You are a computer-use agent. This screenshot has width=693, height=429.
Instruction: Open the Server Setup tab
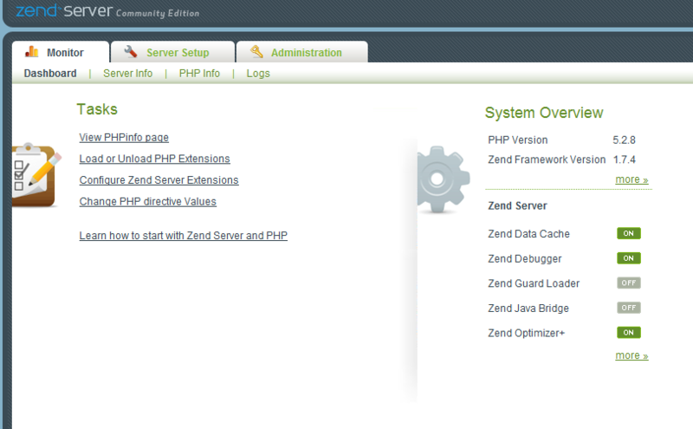[x=172, y=52]
